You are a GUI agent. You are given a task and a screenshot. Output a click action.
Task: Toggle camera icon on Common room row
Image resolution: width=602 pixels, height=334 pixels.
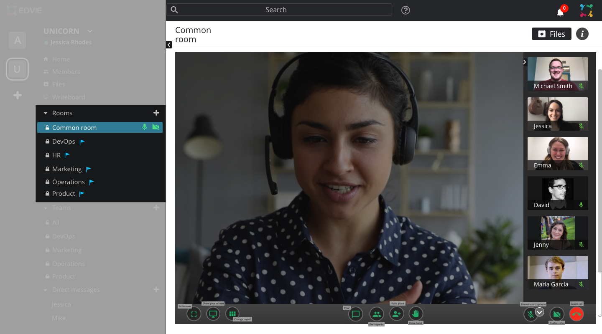click(156, 127)
